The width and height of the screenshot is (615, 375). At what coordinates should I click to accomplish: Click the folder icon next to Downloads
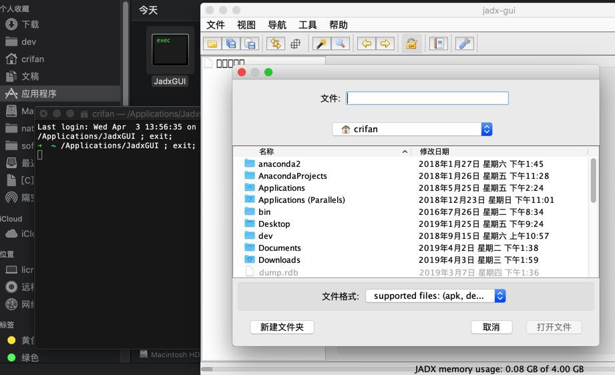(x=250, y=260)
